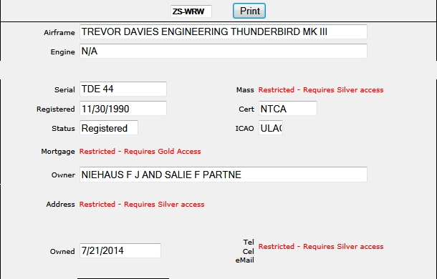This screenshot has height=279, width=437.
Task: Click the Cert field showing NTCA
Action: click(x=288, y=108)
